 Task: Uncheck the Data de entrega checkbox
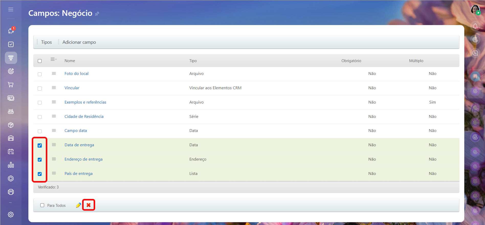click(x=40, y=145)
